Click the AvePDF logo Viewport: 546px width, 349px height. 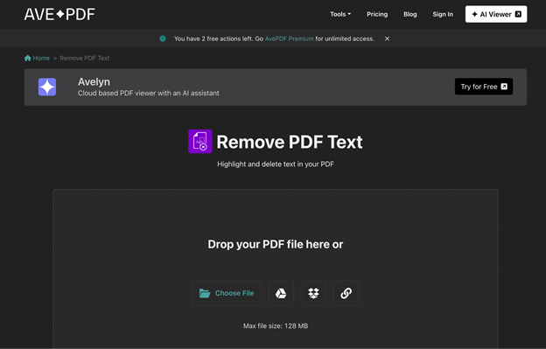tap(59, 14)
